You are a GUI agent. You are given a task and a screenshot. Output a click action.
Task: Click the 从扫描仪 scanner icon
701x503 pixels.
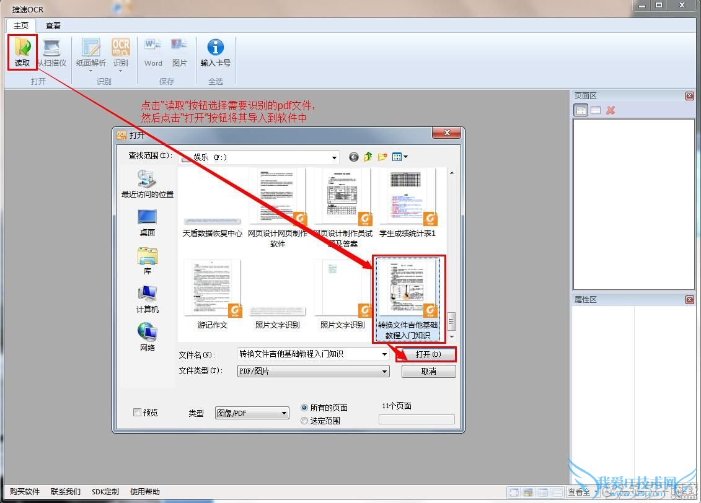pos(52,48)
